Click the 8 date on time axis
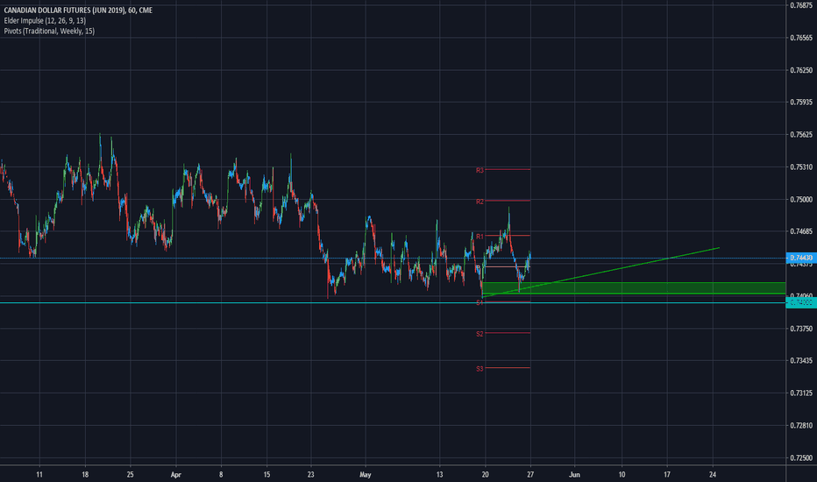 221,475
